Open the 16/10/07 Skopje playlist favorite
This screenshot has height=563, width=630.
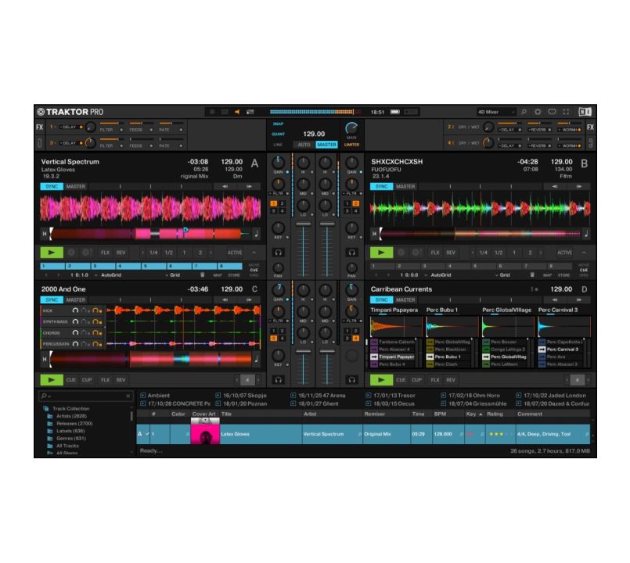[x=241, y=396]
